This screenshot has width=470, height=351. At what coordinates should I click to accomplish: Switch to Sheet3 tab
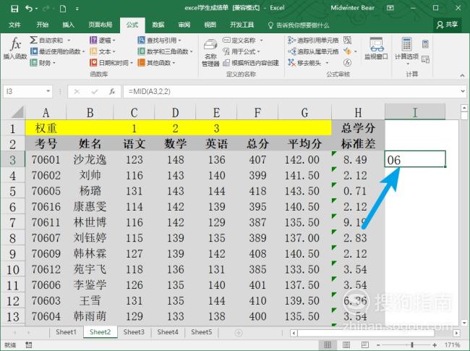coord(134,331)
